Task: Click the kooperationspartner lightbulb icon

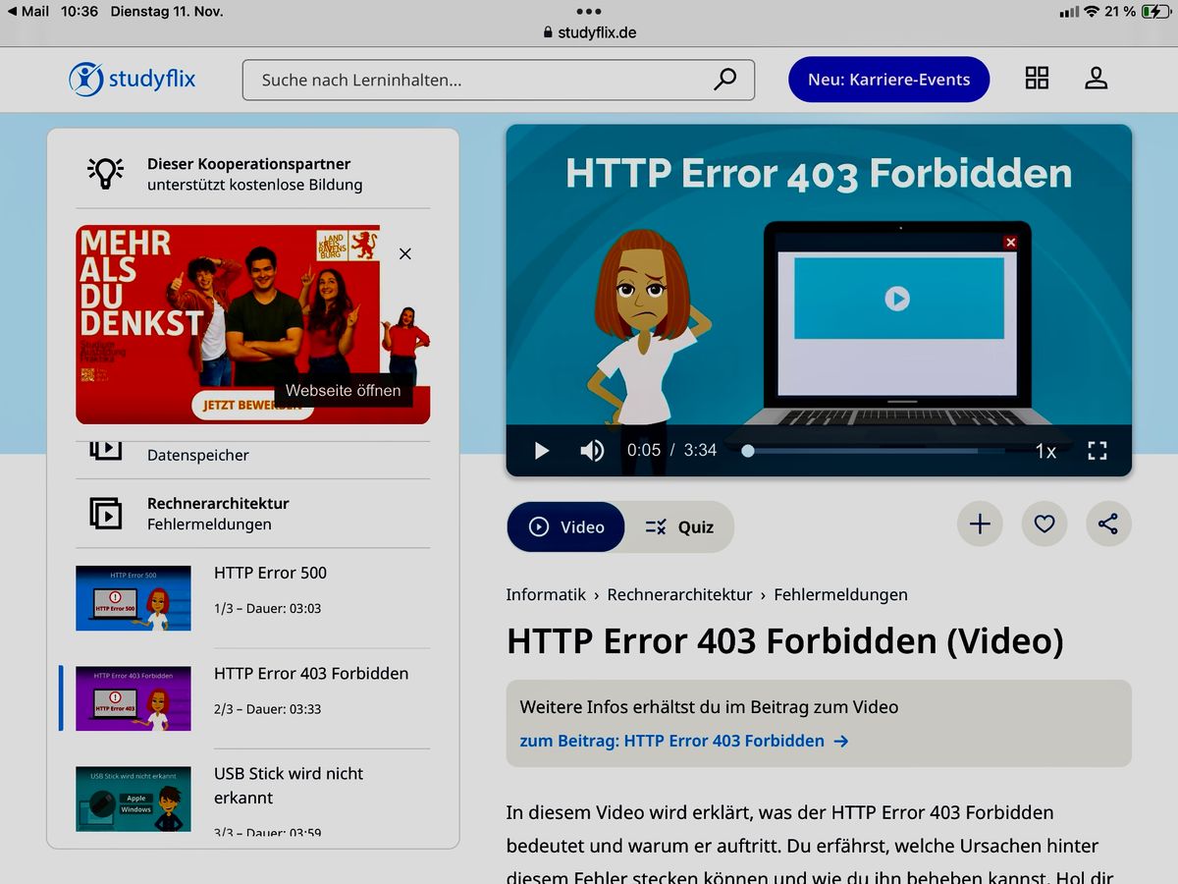Action: point(104,173)
